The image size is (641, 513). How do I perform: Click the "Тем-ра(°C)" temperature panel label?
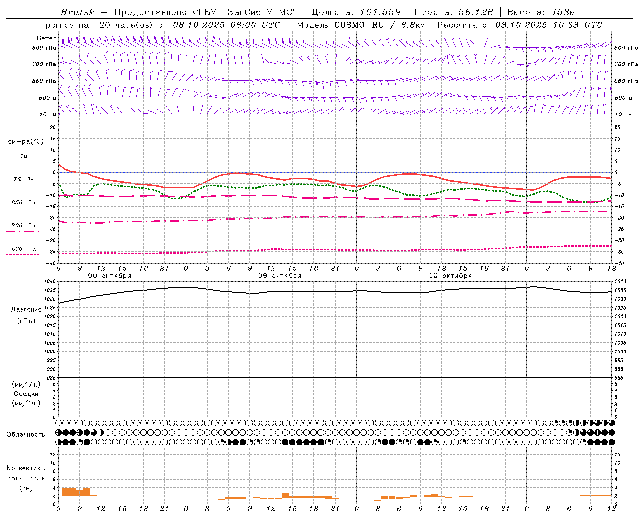point(24,142)
